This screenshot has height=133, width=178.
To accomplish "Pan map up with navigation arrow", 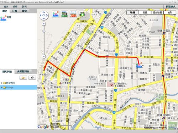I will tap(44, 12).
